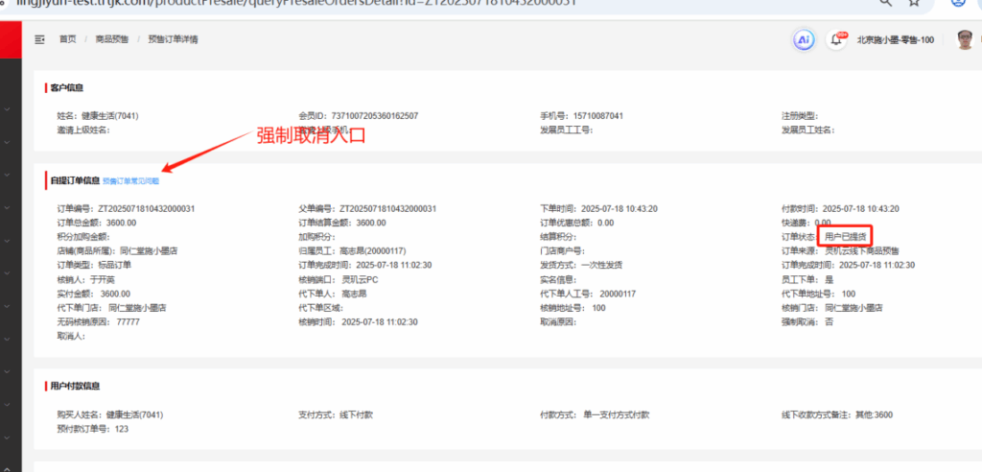Screen dimensions: 982x472
Task: Click the 订单编号 value ZT2025071810432000031
Action: pos(147,208)
